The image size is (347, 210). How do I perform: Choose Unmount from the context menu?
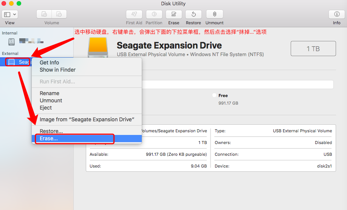(51, 100)
